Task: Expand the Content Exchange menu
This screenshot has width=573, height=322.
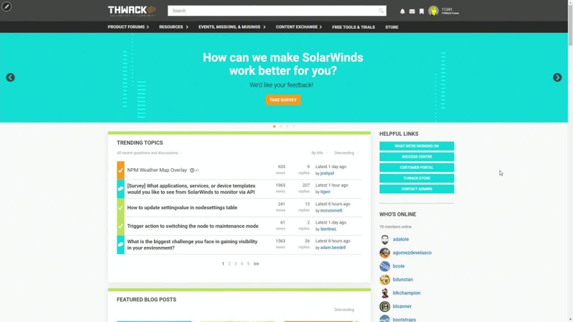Action: pos(299,27)
